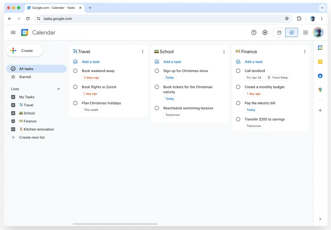Open the Help question mark icon
Screen dimensions: 331x230
point(253,32)
